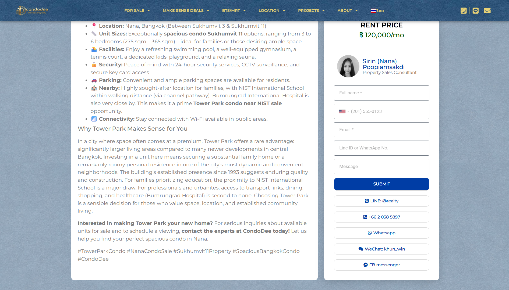
Task: Open WhatsApp icon in top header
Action: click(x=464, y=10)
